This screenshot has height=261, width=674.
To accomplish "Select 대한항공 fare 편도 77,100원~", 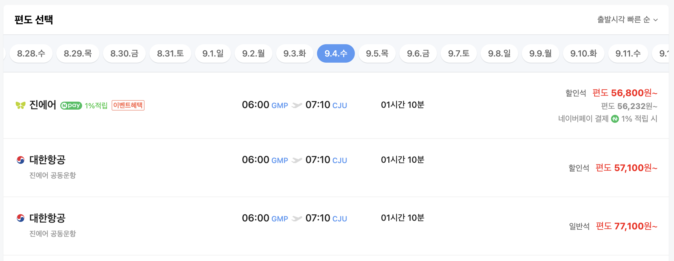I will click(627, 226).
